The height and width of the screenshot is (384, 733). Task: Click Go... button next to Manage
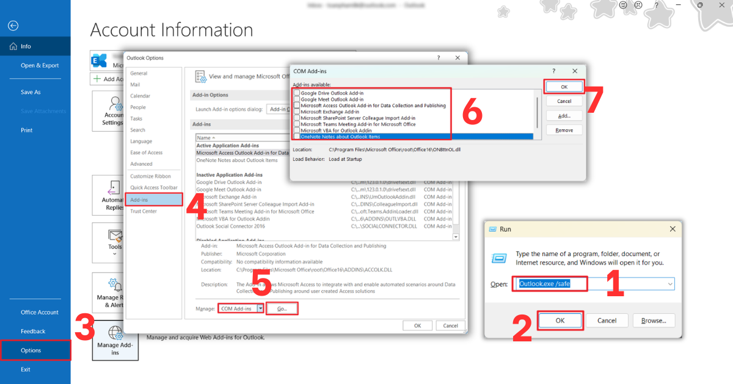pyautogui.click(x=282, y=309)
